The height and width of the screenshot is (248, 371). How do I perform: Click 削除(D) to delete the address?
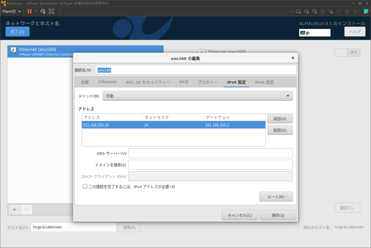pos(280,130)
